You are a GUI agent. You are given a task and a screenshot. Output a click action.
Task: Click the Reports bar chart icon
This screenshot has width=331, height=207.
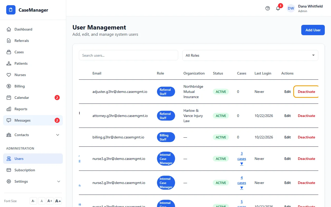[9, 109]
